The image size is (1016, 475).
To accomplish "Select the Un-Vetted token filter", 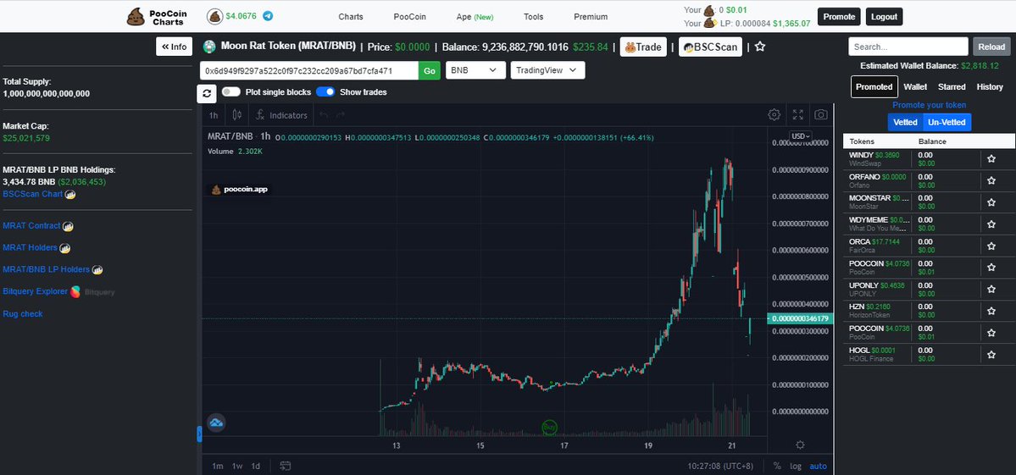I will coord(947,122).
